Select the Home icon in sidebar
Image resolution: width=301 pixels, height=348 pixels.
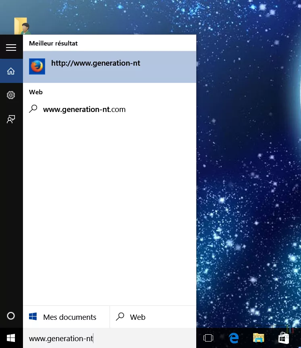[11, 71]
